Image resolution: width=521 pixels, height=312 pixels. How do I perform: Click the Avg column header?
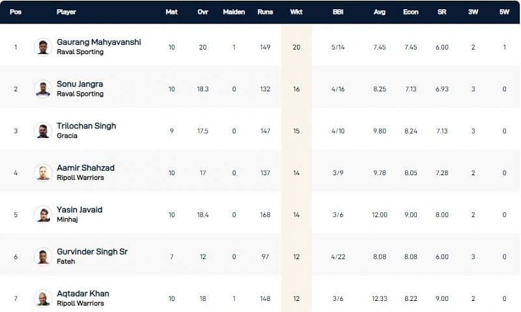(380, 12)
